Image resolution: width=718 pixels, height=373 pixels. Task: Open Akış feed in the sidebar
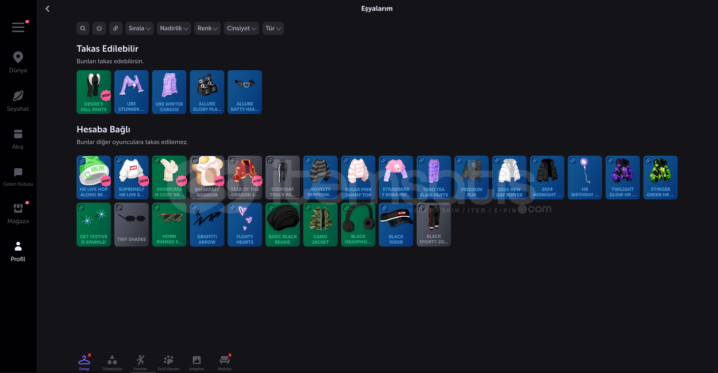pyautogui.click(x=18, y=139)
